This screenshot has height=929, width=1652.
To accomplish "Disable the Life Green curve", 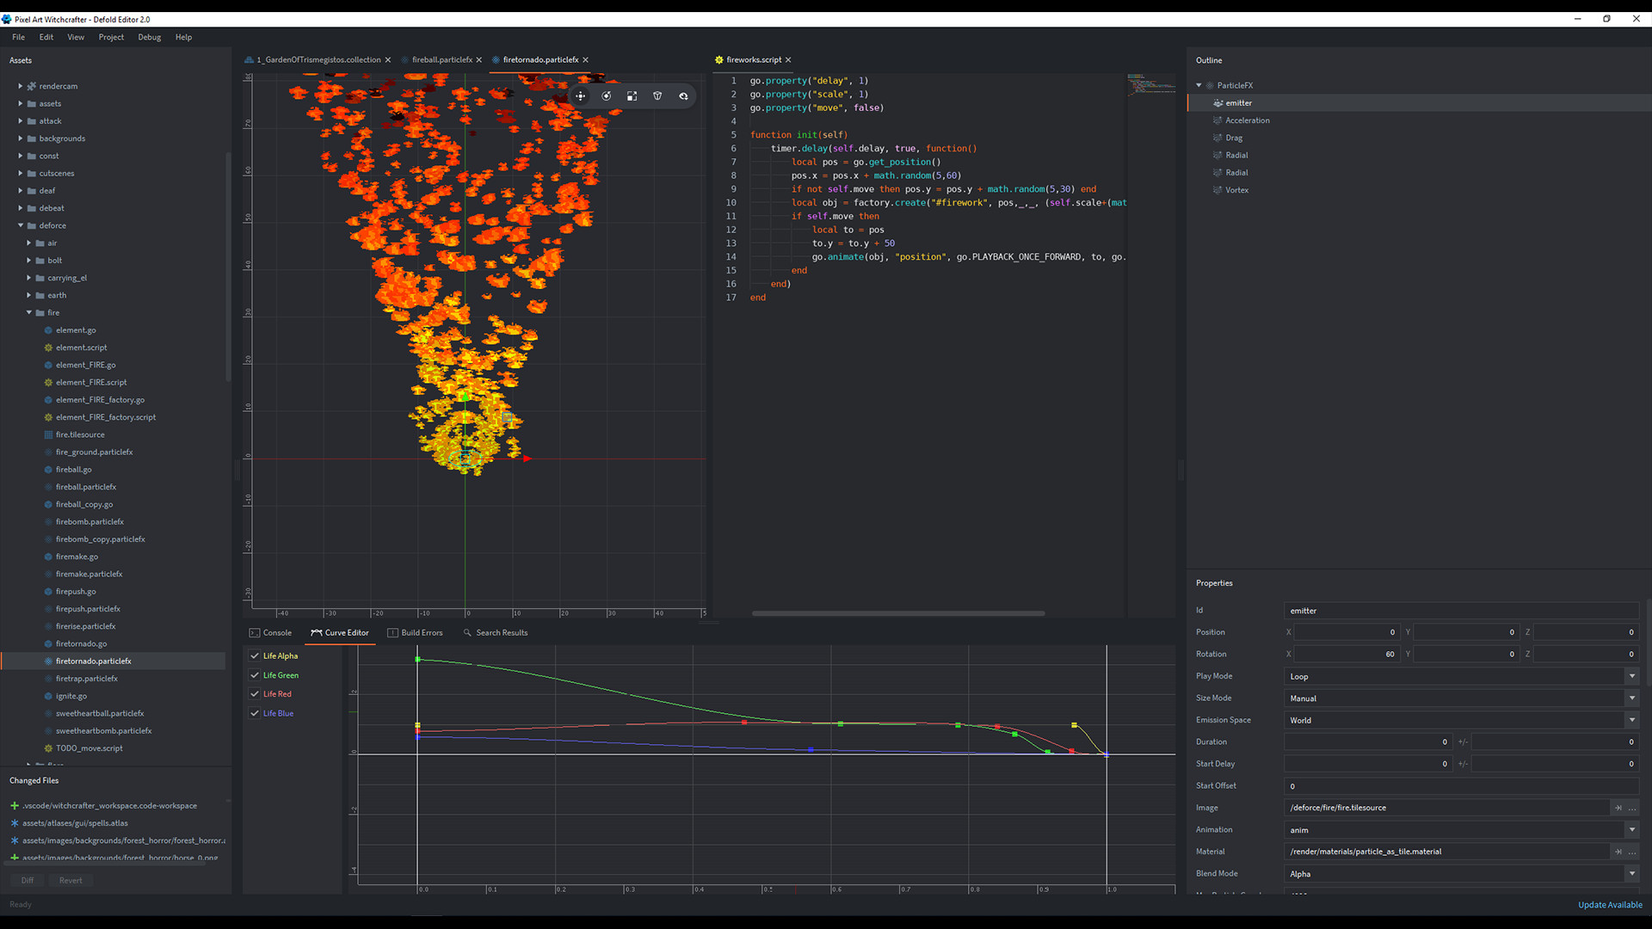I will pos(254,674).
